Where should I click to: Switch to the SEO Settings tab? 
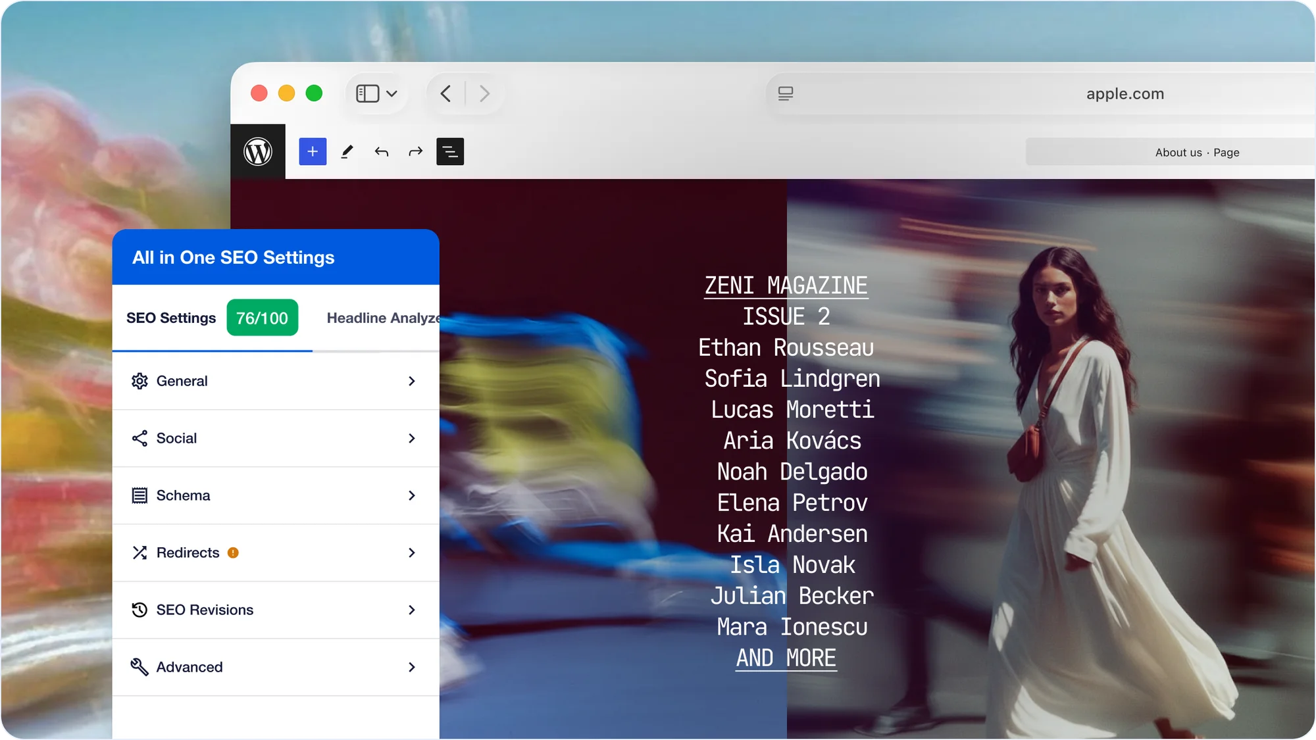[171, 318]
